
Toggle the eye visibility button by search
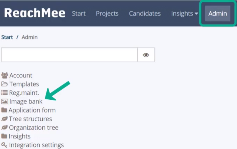(x=146, y=55)
